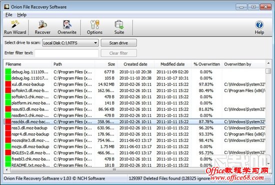275x185 pixels.
Task: Click green status square for freebl3.chk.moz-ba
Action: point(8,159)
